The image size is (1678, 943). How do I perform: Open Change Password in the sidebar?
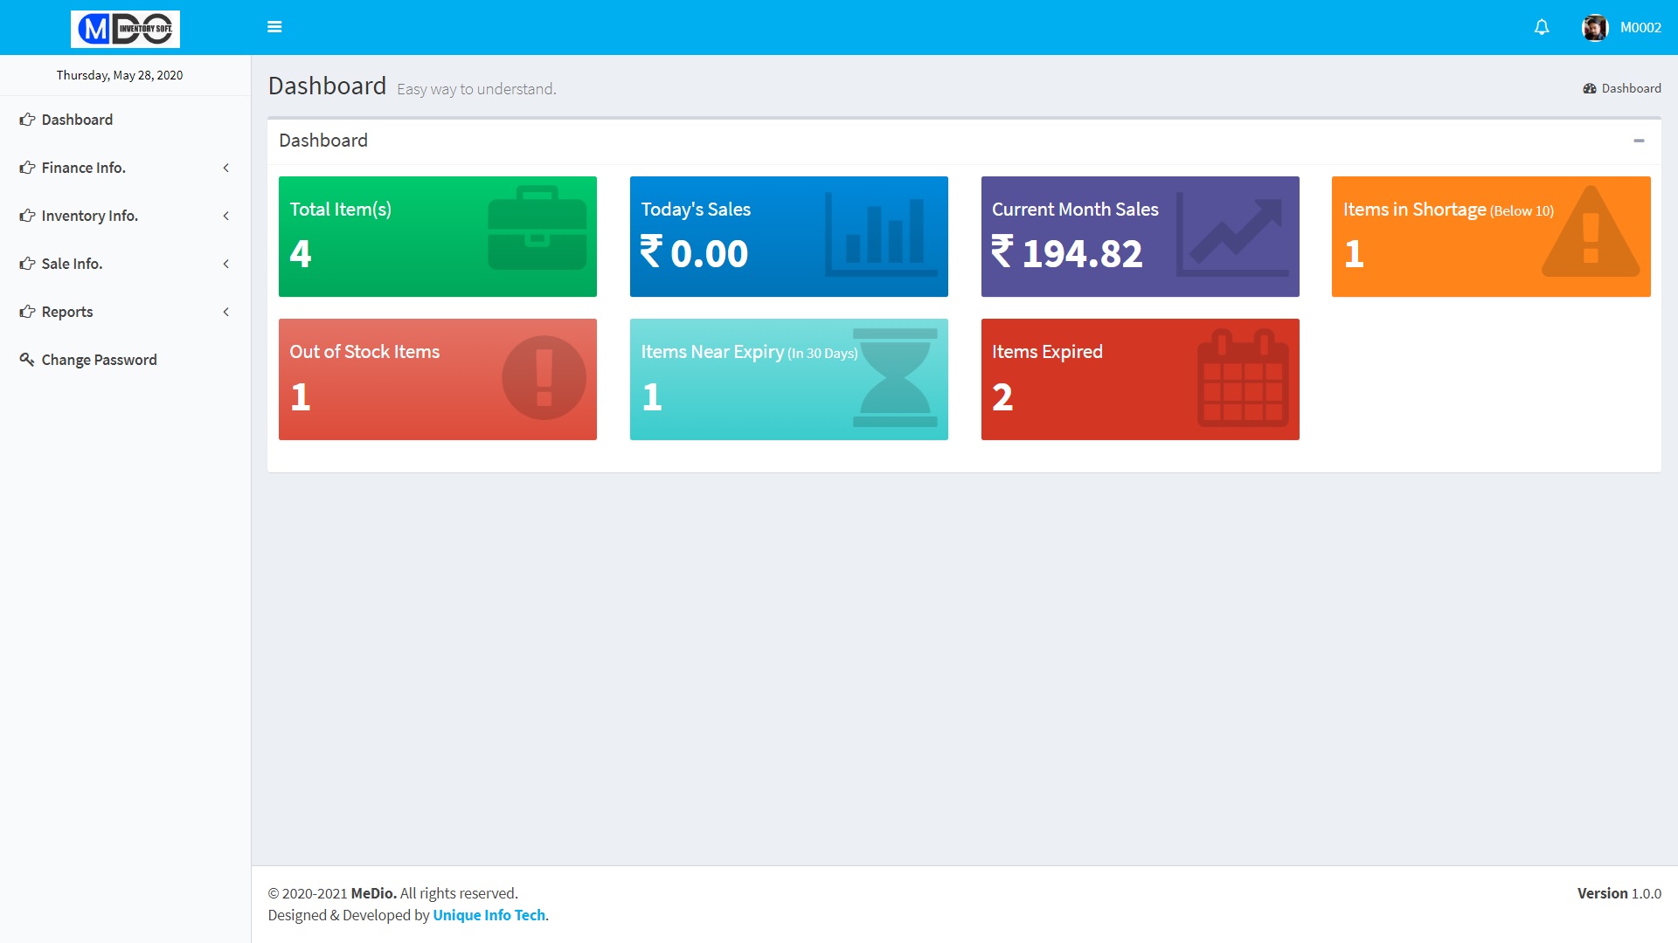[99, 360]
